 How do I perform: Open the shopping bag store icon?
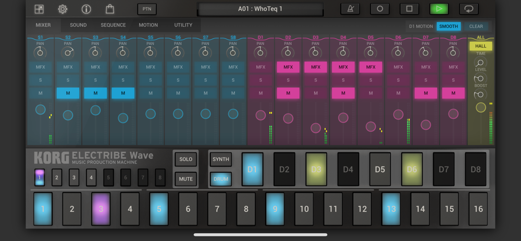pyautogui.click(x=110, y=9)
